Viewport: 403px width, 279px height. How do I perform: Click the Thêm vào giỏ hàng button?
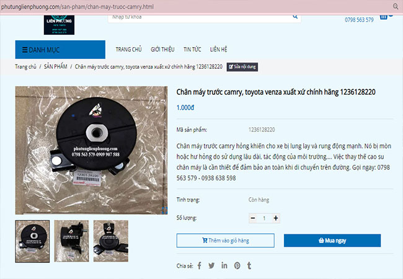225,241
